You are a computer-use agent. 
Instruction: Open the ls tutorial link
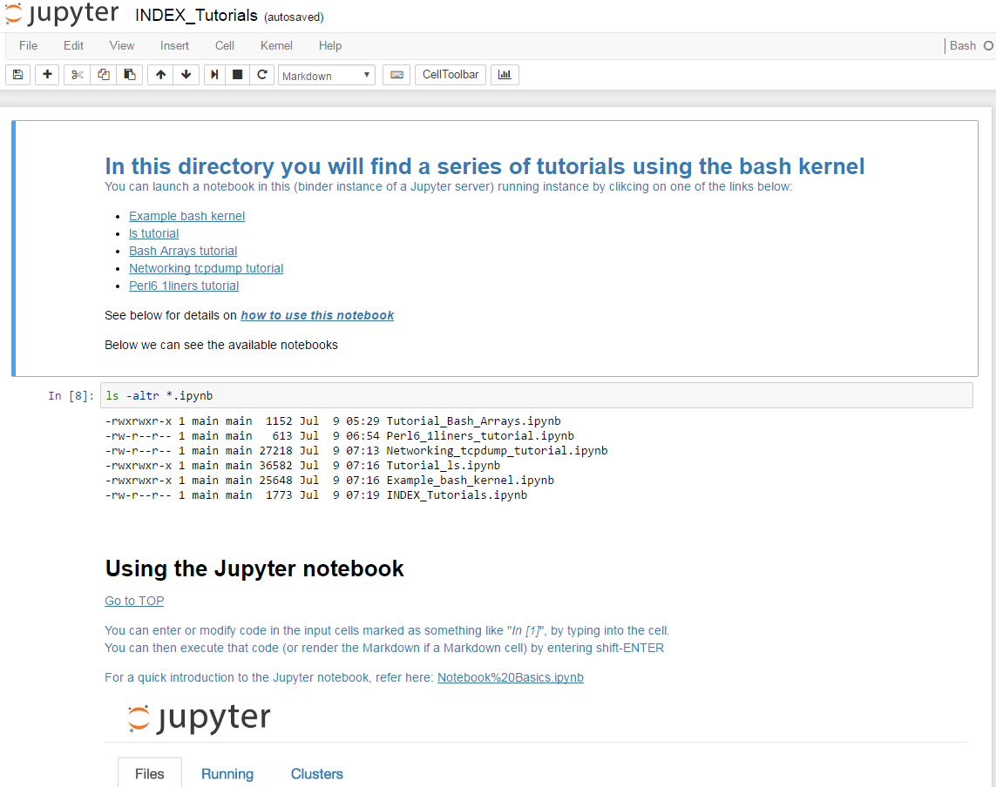tap(153, 233)
